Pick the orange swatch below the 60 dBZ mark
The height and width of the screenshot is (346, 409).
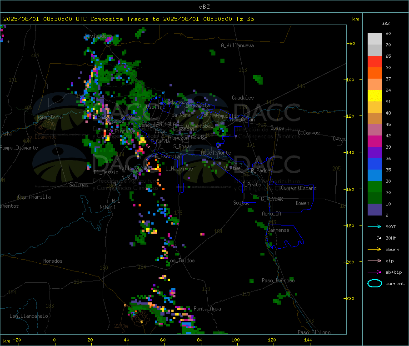(x=374, y=73)
